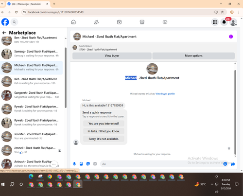Open the three-dots options on Avinash's chat
The width and height of the screenshot is (243, 196).
tap(54, 164)
